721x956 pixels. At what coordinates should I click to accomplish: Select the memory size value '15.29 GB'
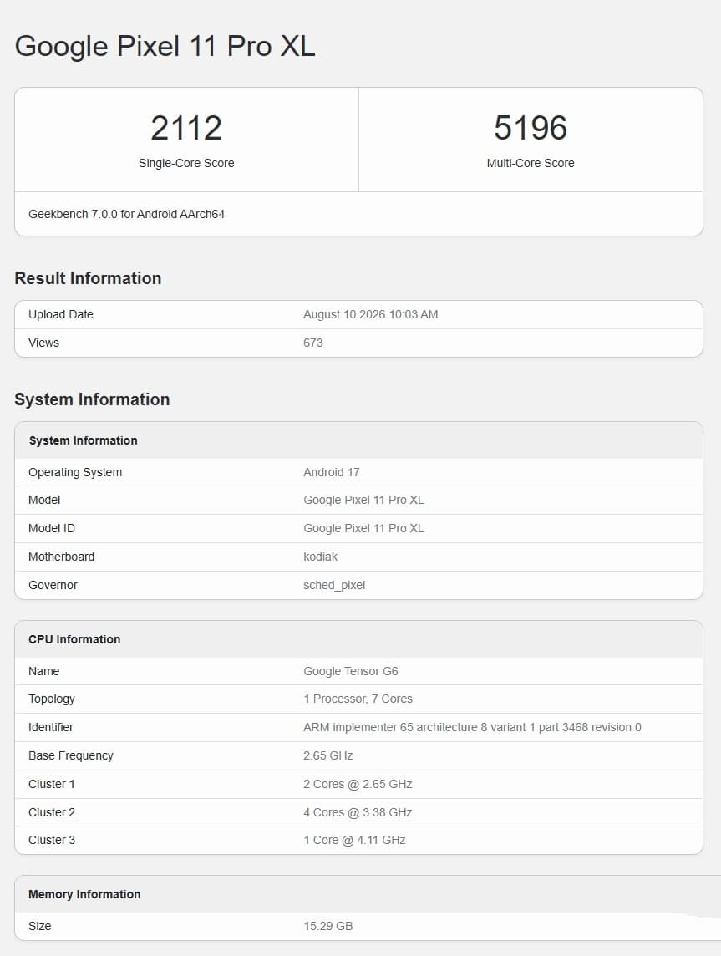click(x=327, y=926)
